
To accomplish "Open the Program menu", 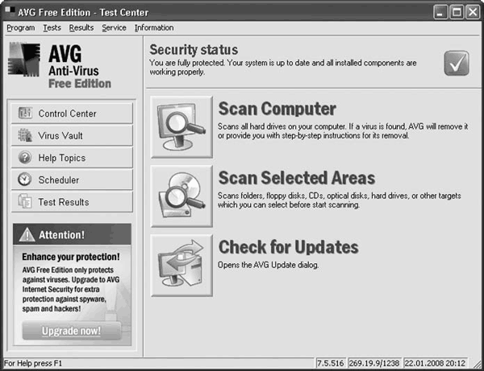I will click(x=21, y=27).
